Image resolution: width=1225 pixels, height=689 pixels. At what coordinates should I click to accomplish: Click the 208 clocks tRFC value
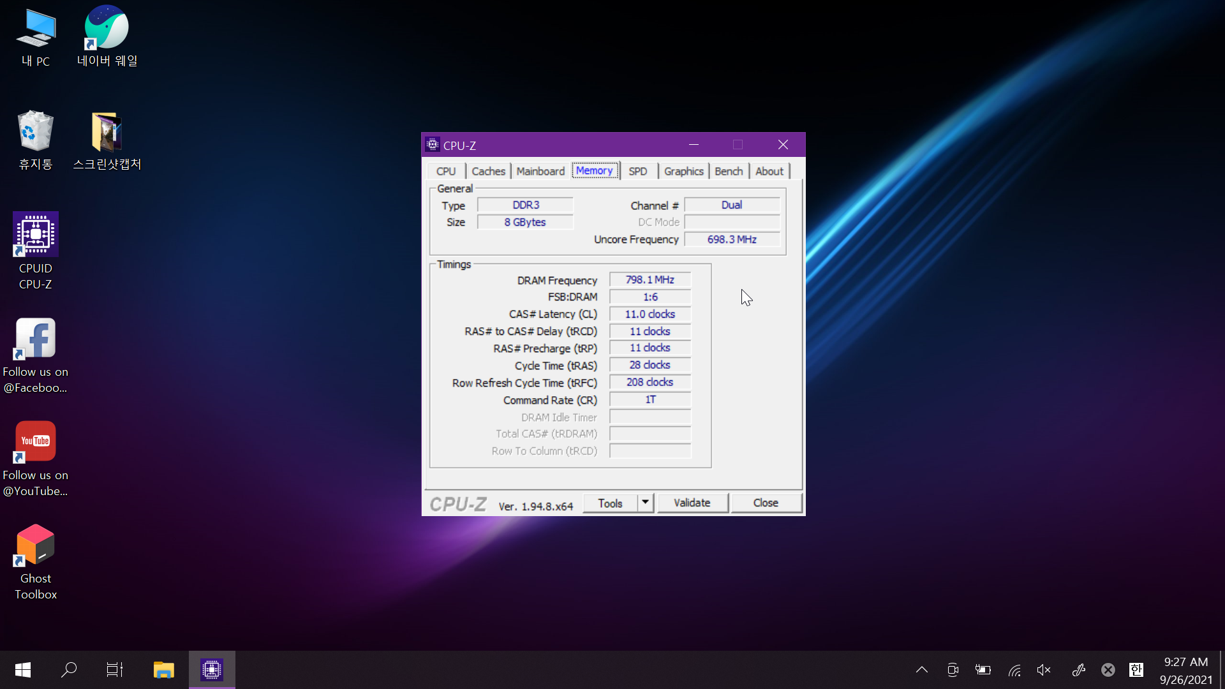click(x=650, y=382)
